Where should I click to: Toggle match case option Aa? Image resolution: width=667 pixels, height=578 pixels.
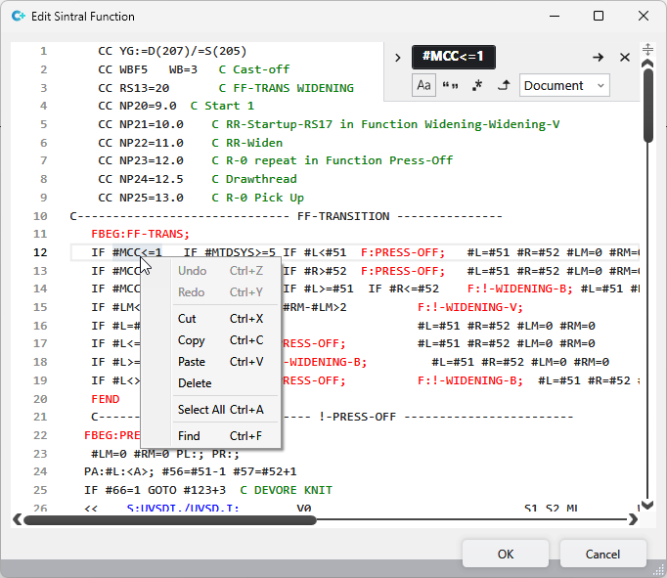pos(423,86)
